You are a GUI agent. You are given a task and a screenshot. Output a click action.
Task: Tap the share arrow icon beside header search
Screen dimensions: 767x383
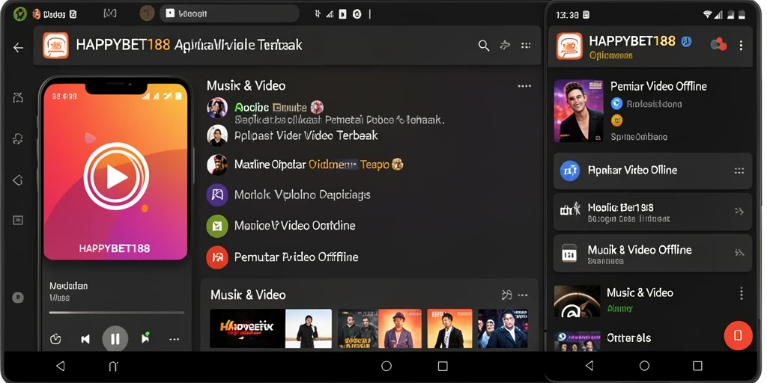[505, 46]
